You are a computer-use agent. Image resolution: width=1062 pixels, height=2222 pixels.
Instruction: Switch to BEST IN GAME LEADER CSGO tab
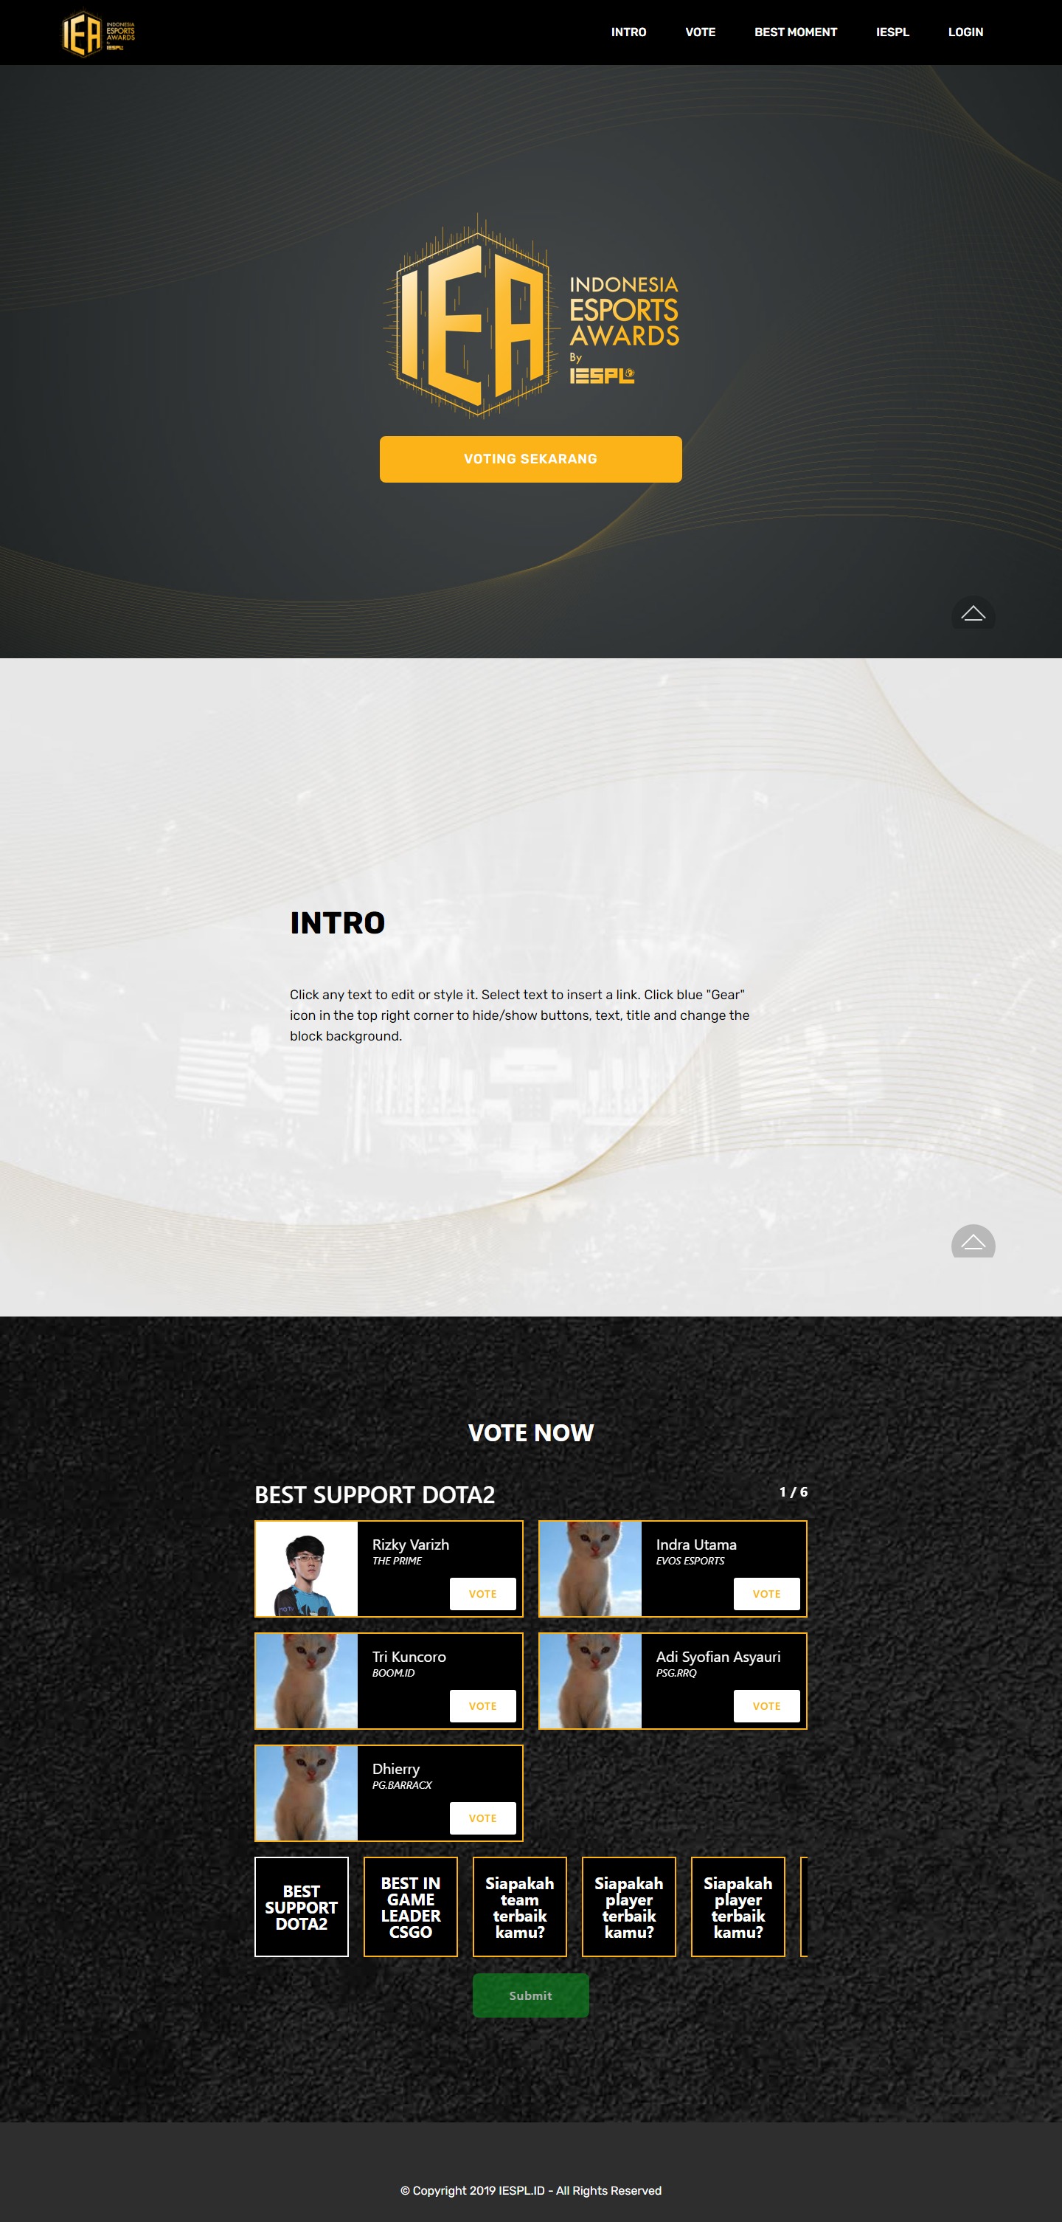[x=410, y=1907]
